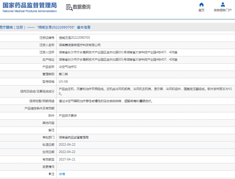The height and width of the screenshot is (179, 235).
Task: Click the 生产地址 address value
Action: [x=118, y=60]
